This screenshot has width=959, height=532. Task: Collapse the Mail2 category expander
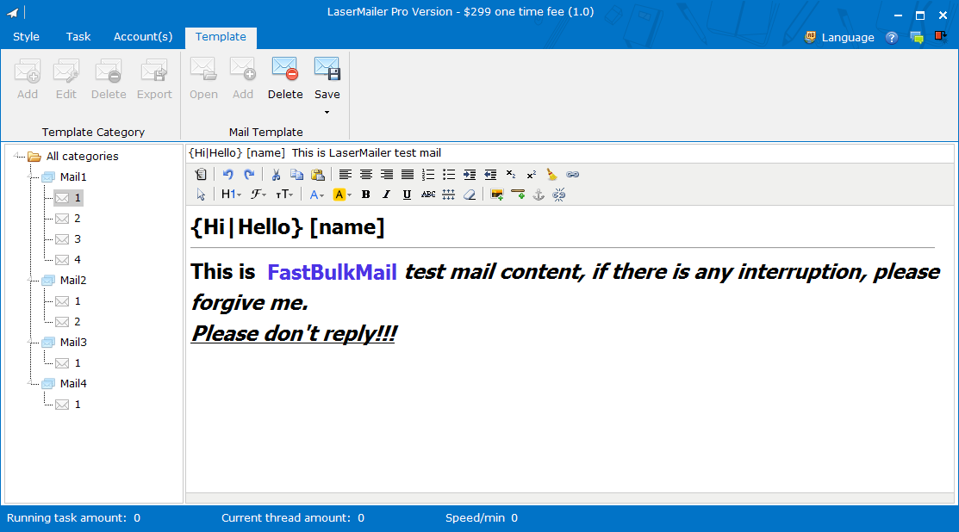[x=30, y=281]
